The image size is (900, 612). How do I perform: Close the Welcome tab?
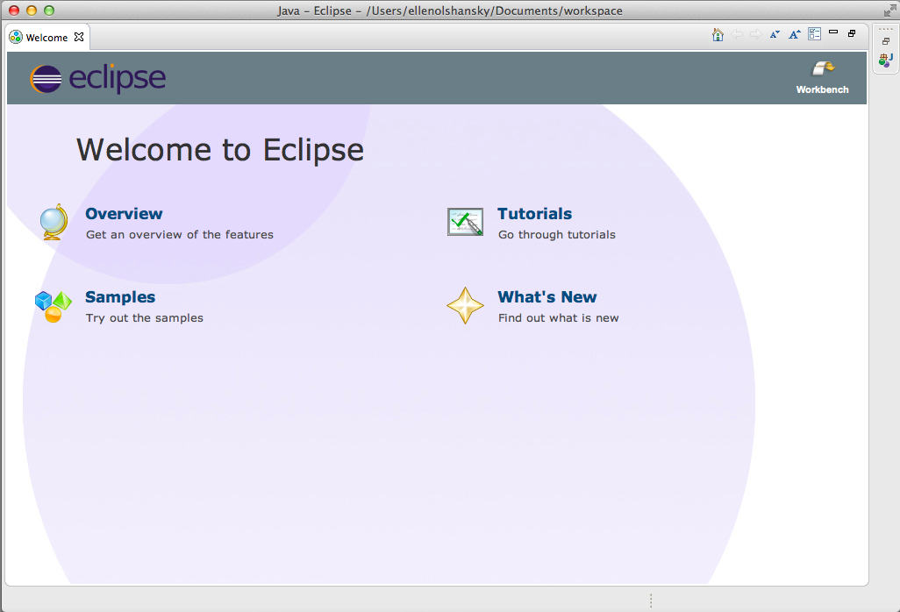tap(77, 37)
